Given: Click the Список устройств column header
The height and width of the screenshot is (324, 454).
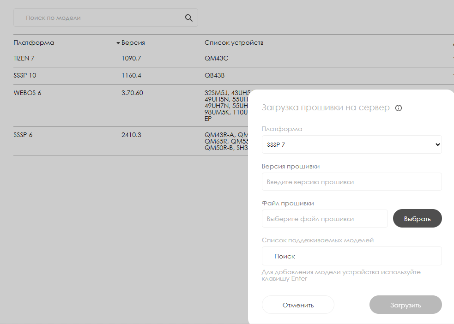Looking at the screenshot, I should pyautogui.click(x=234, y=43).
